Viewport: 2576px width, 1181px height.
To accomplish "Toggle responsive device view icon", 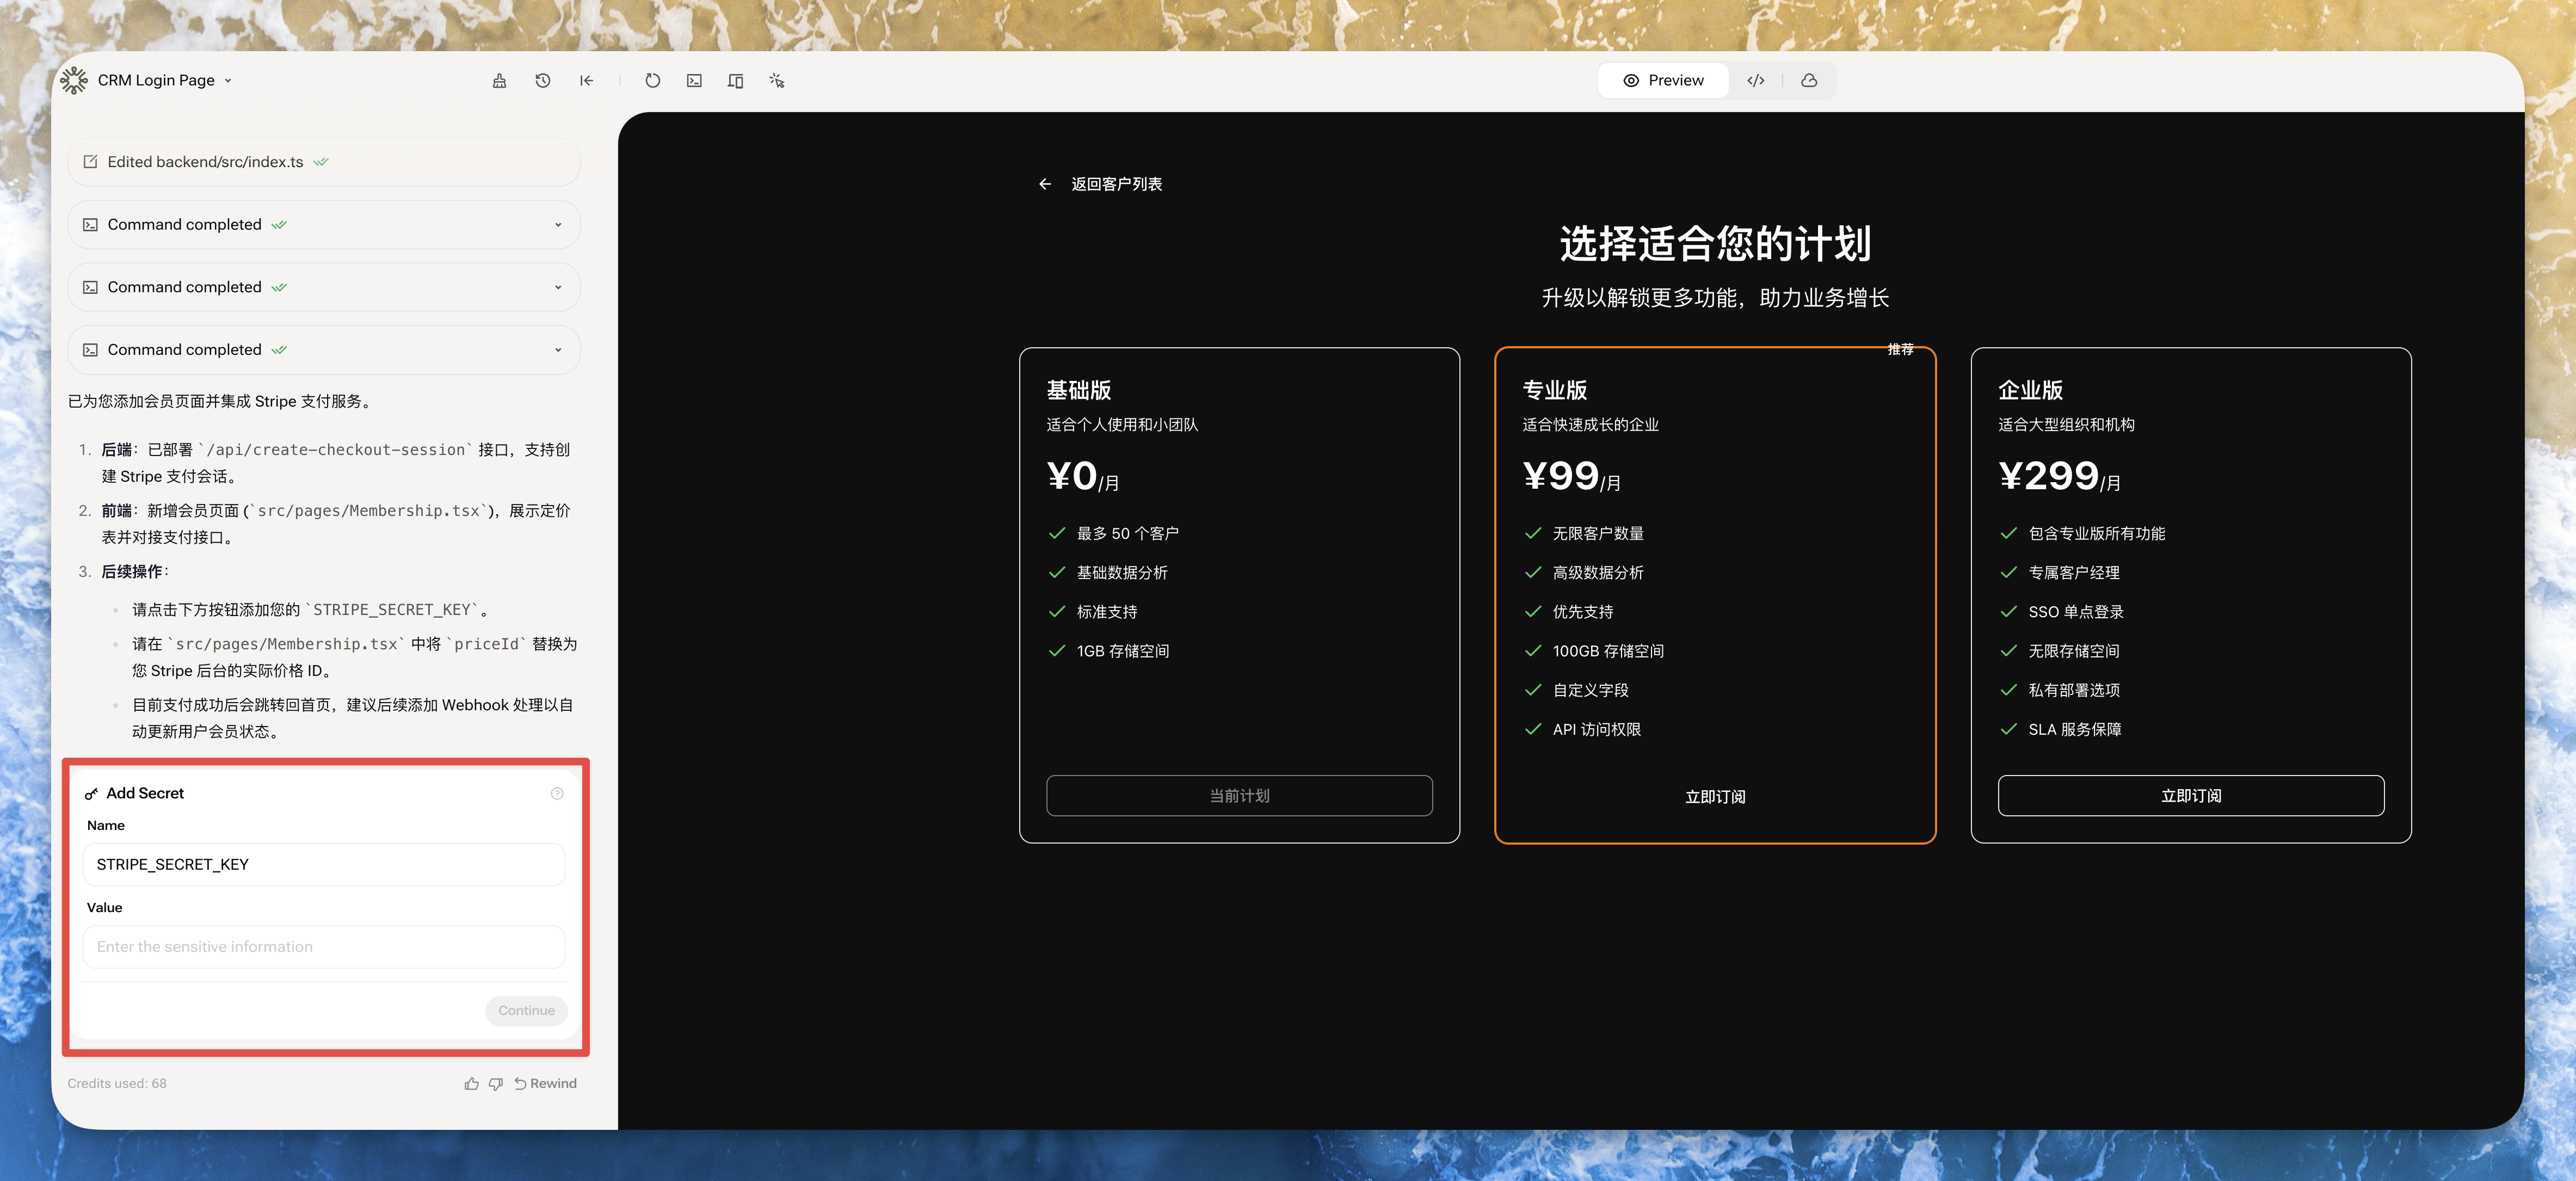I will click(735, 81).
